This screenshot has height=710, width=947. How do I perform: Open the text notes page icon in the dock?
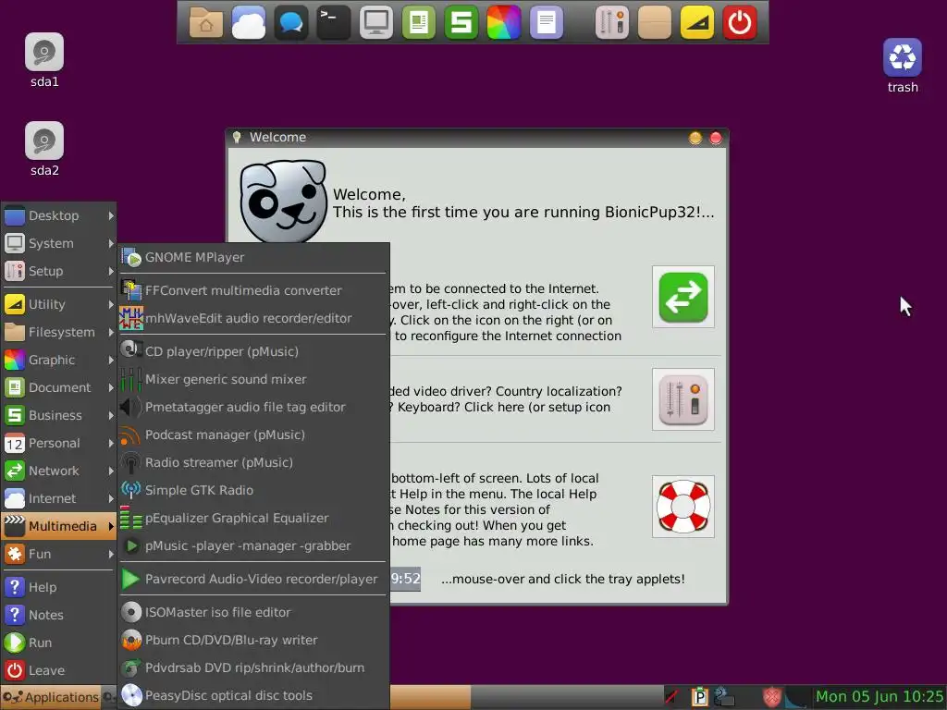[546, 22]
